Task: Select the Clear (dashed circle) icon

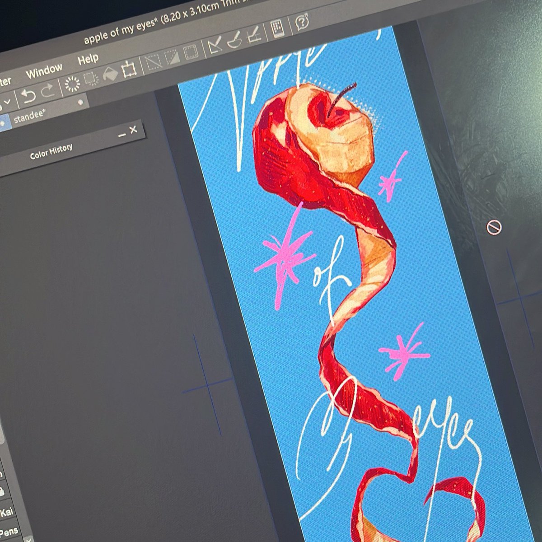Action: [x=72, y=85]
